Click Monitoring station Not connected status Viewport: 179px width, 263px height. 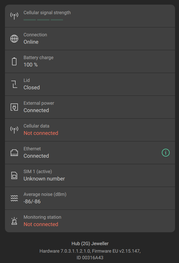tap(41, 224)
